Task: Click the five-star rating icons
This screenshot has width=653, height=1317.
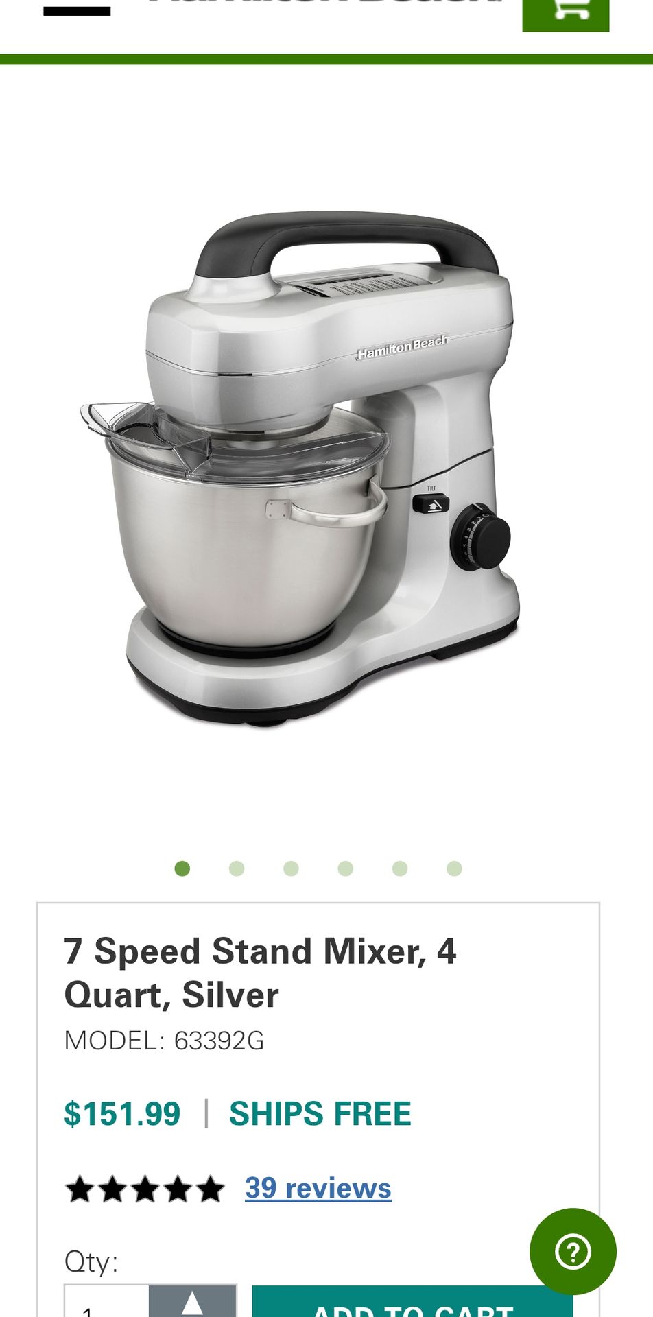Action: 145,1189
